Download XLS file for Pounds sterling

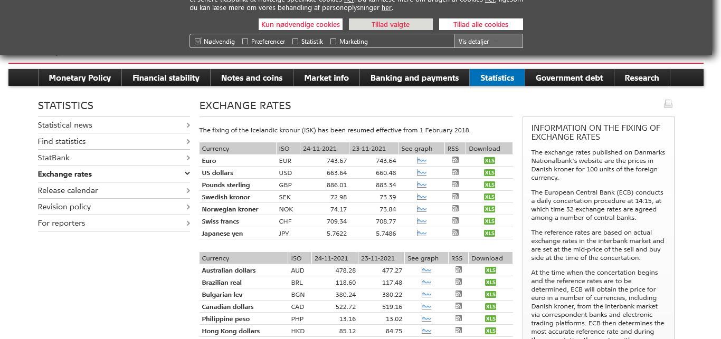(x=489, y=185)
